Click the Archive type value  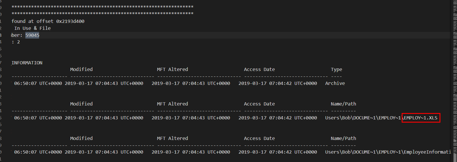pos(335,83)
